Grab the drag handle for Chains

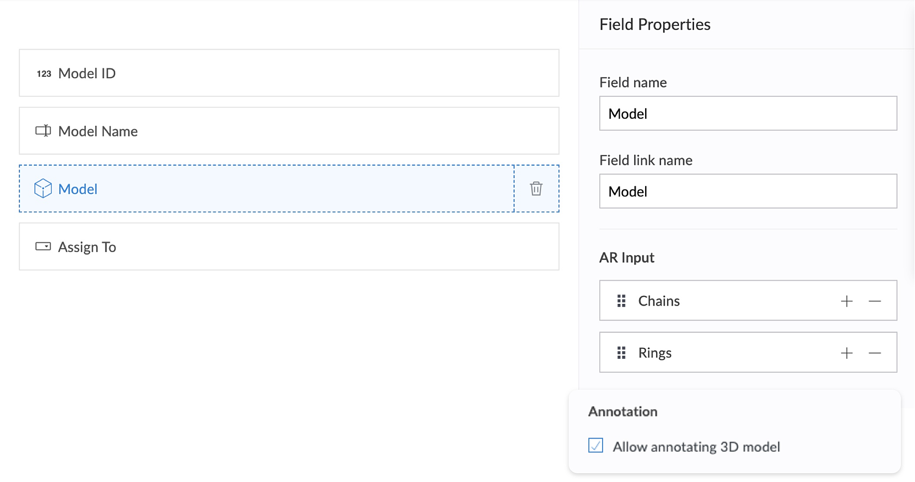(621, 301)
